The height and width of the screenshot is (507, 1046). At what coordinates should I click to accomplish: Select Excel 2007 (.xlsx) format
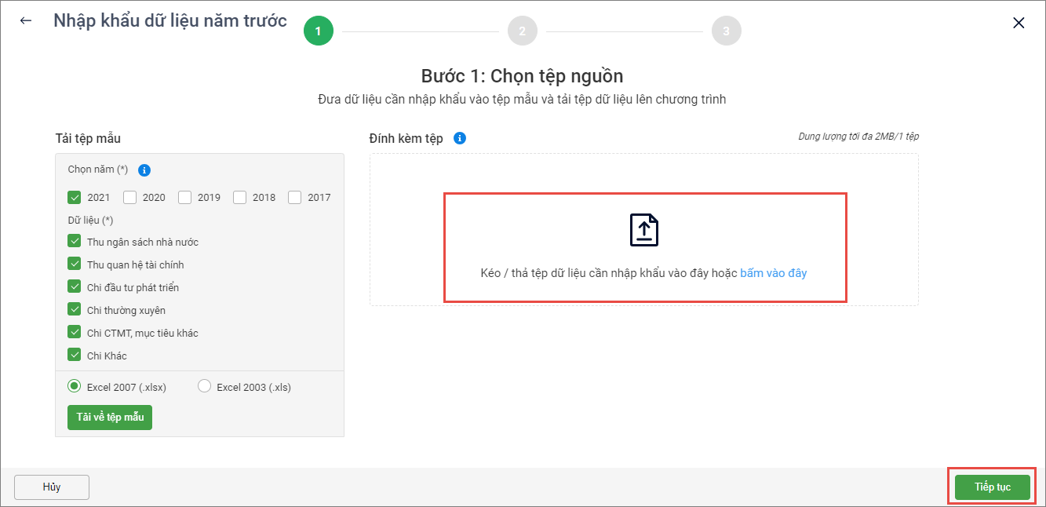click(75, 386)
